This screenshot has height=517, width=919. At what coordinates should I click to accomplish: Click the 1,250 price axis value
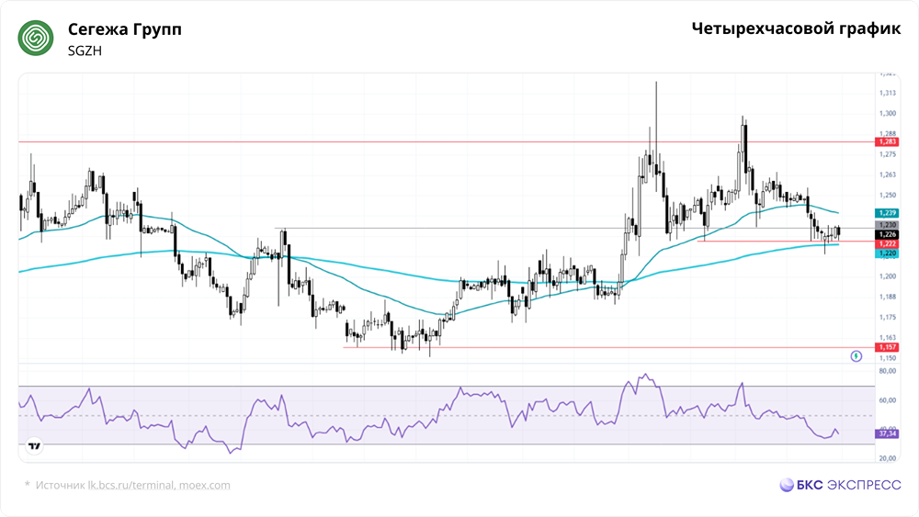point(888,195)
